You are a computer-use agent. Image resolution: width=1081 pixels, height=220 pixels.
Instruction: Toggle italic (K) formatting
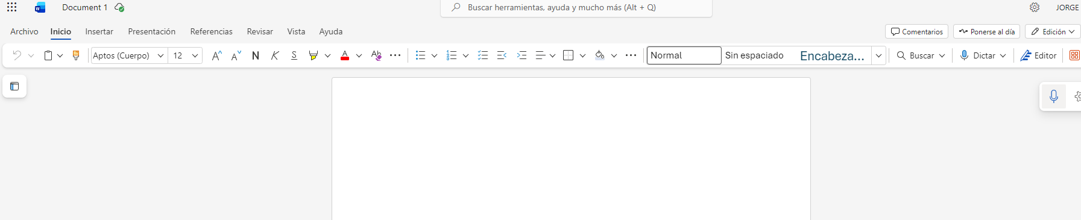point(275,55)
